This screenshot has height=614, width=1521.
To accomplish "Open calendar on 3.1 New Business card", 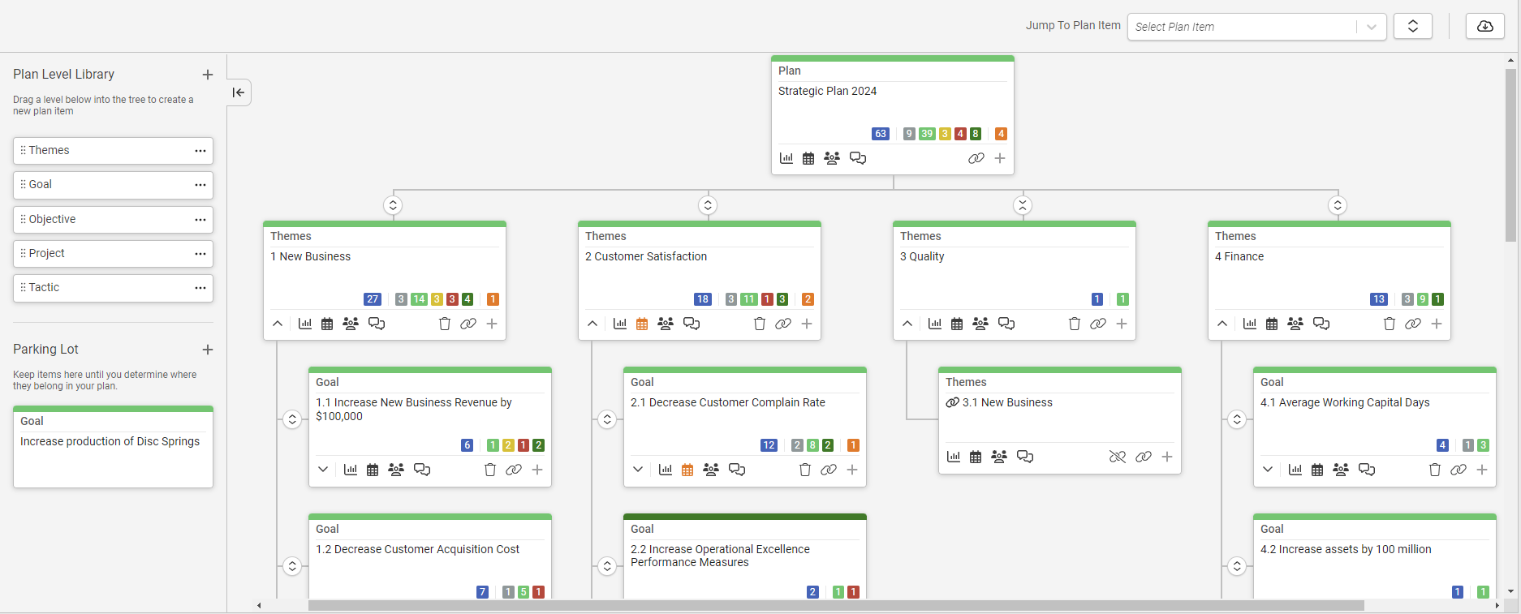I will tap(976, 457).
